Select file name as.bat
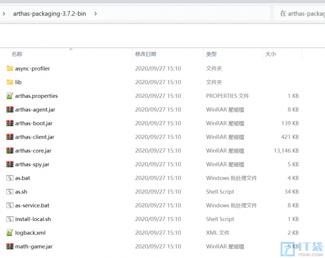Viewport: 325px width, 258px height. pos(22,178)
